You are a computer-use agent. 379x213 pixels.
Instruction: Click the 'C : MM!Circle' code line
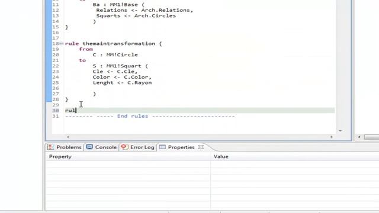[x=115, y=55]
